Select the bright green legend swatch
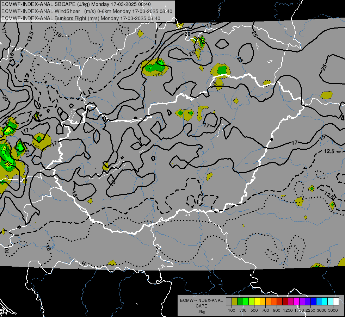This screenshot has width=345, height=317. 246,302
